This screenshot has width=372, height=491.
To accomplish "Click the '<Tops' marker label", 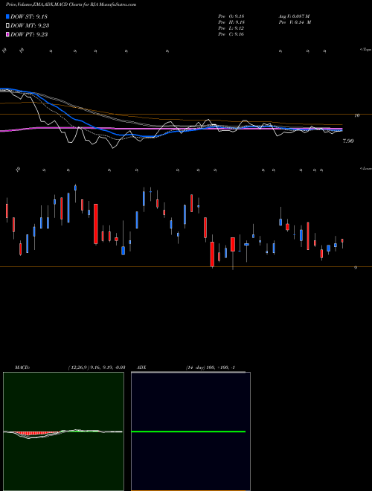I will 365,50.
